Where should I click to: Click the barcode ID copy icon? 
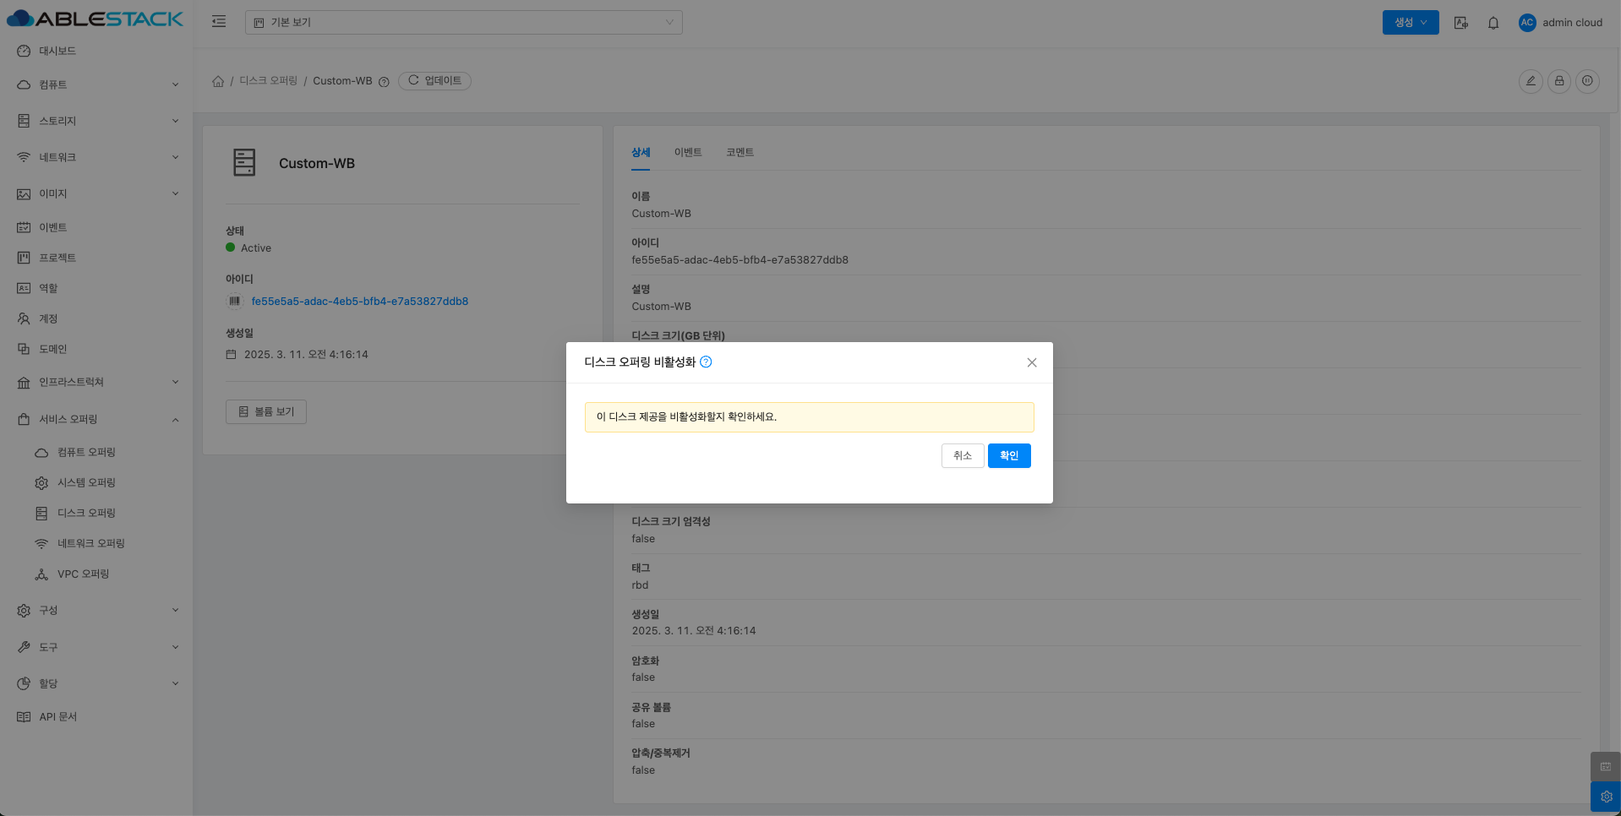pyautogui.click(x=235, y=302)
